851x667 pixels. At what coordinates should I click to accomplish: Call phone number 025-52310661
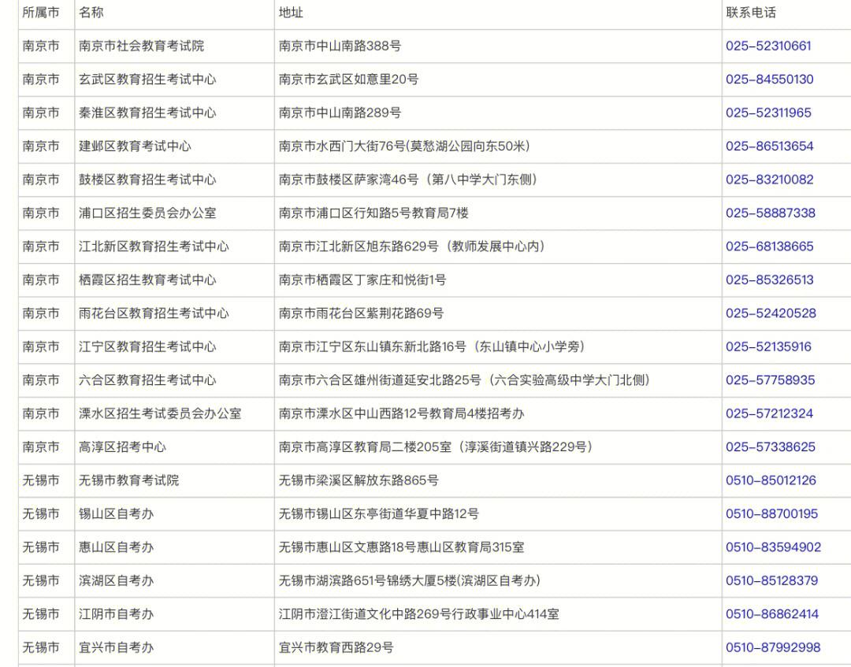[768, 46]
